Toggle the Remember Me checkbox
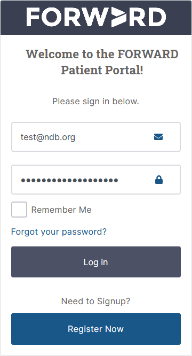The width and height of the screenshot is (192, 356). click(x=19, y=210)
